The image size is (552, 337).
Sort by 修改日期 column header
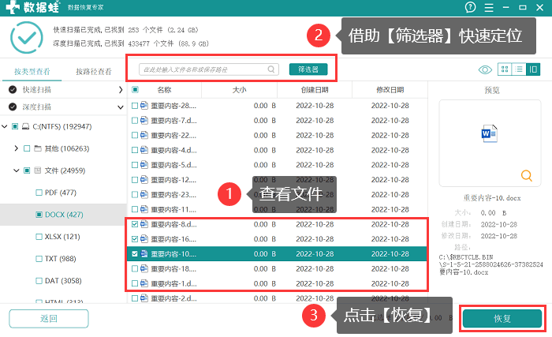pos(390,90)
